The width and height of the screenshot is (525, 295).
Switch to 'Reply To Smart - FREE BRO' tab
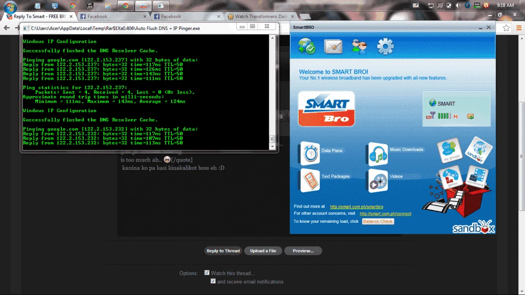click(39, 16)
